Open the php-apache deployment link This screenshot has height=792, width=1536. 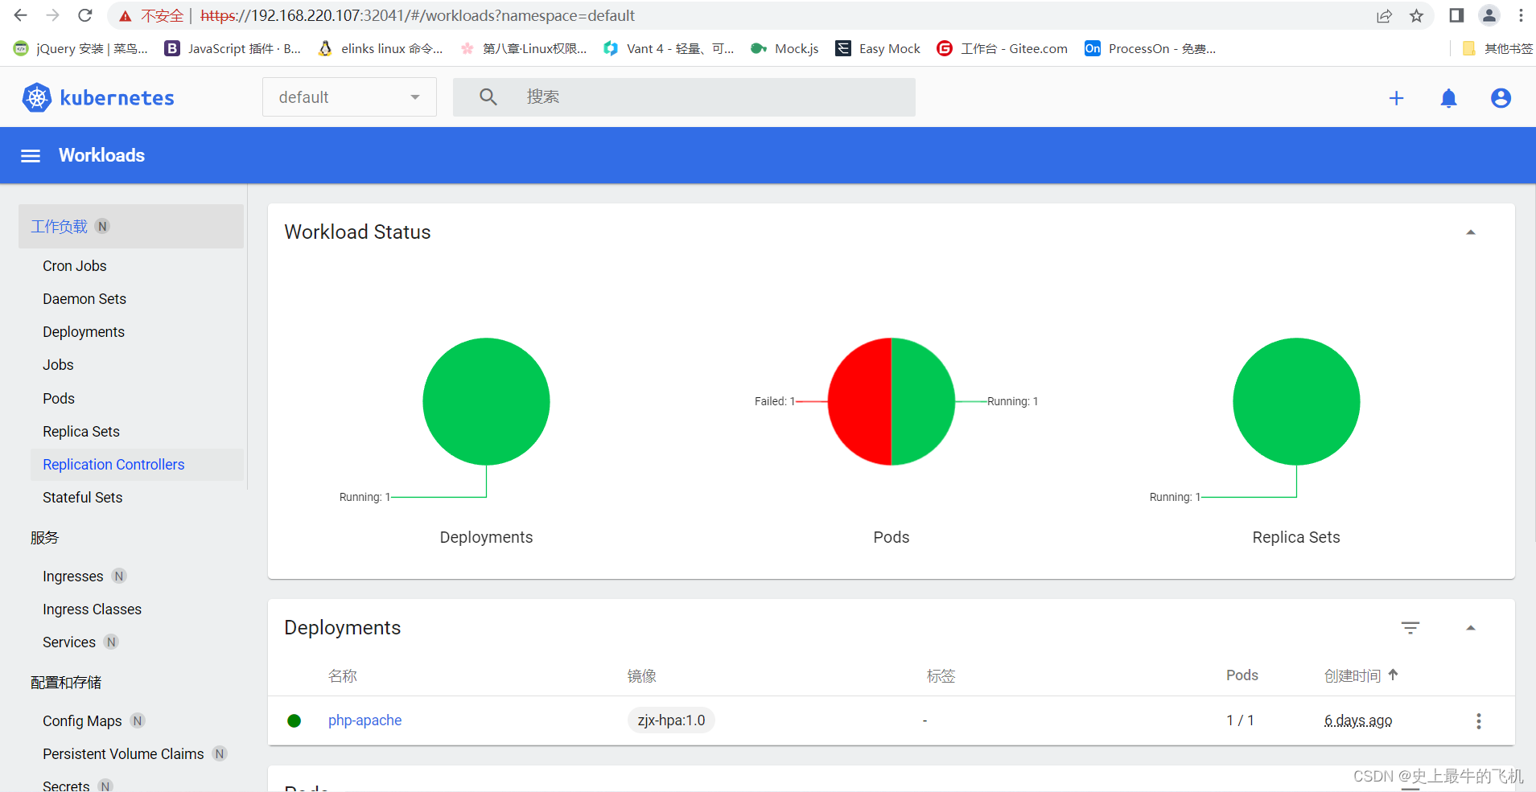click(364, 720)
